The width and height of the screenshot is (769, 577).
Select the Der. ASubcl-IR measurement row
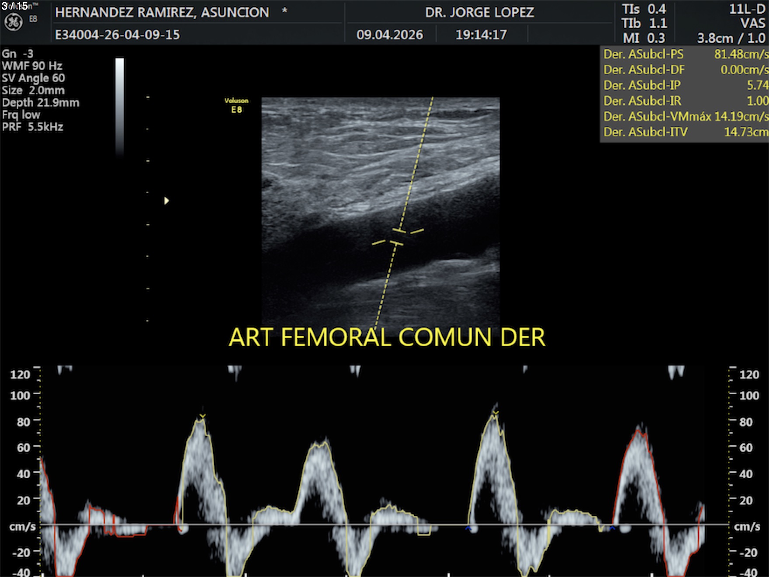coord(685,101)
